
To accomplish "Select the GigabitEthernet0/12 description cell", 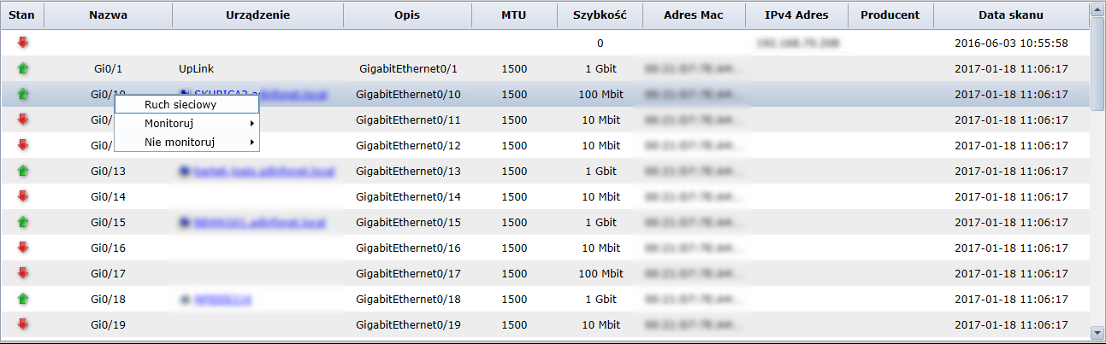I will [408, 145].
